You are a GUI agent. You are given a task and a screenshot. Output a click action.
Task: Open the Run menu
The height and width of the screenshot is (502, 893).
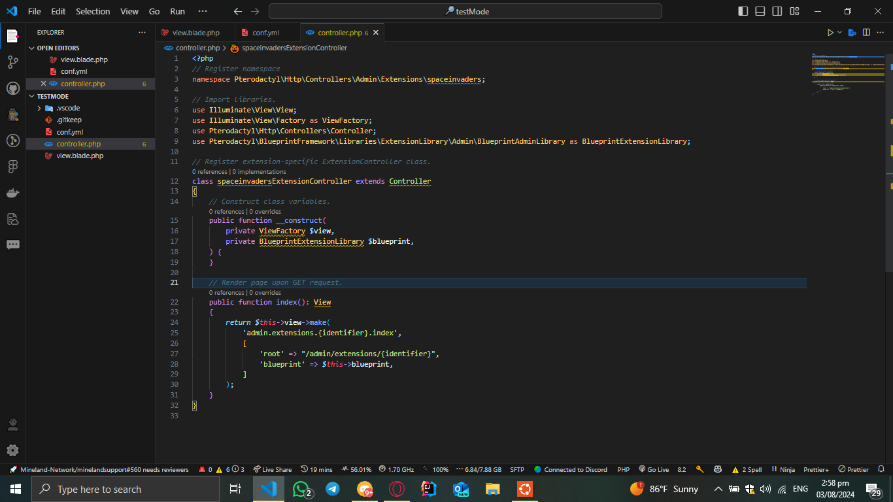coord(177,11)
